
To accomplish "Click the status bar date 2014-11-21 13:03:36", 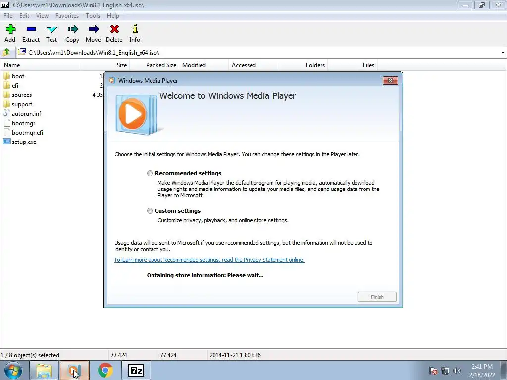I will click(x=235, y=355).
